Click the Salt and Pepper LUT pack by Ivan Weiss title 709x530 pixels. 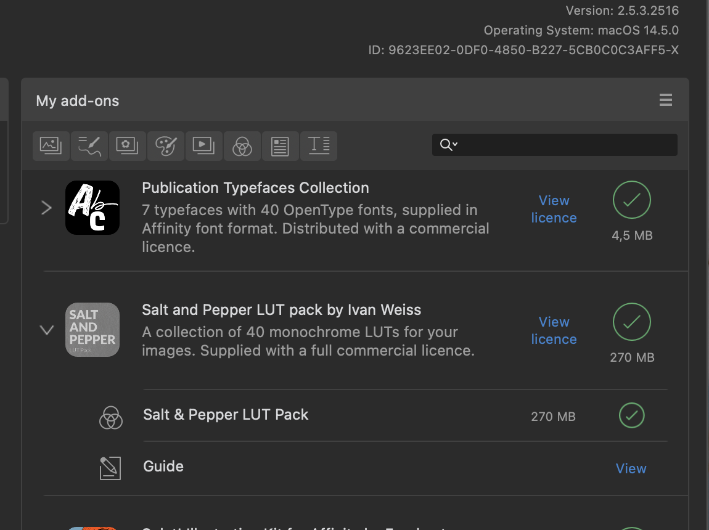click(x=281, y=309)
